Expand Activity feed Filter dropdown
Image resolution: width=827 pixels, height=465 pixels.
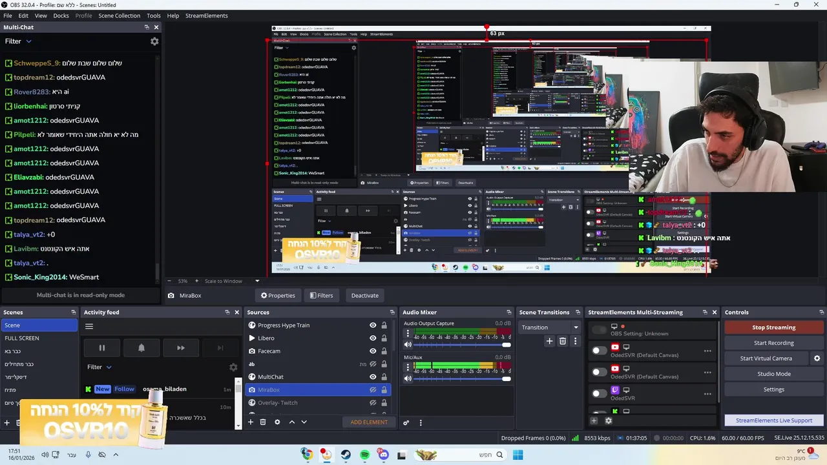click(x=99, y=367)
